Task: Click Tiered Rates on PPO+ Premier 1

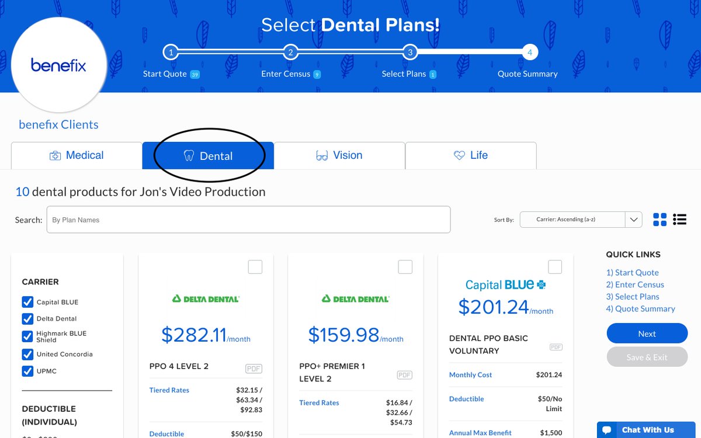Action: pos(319,403)
